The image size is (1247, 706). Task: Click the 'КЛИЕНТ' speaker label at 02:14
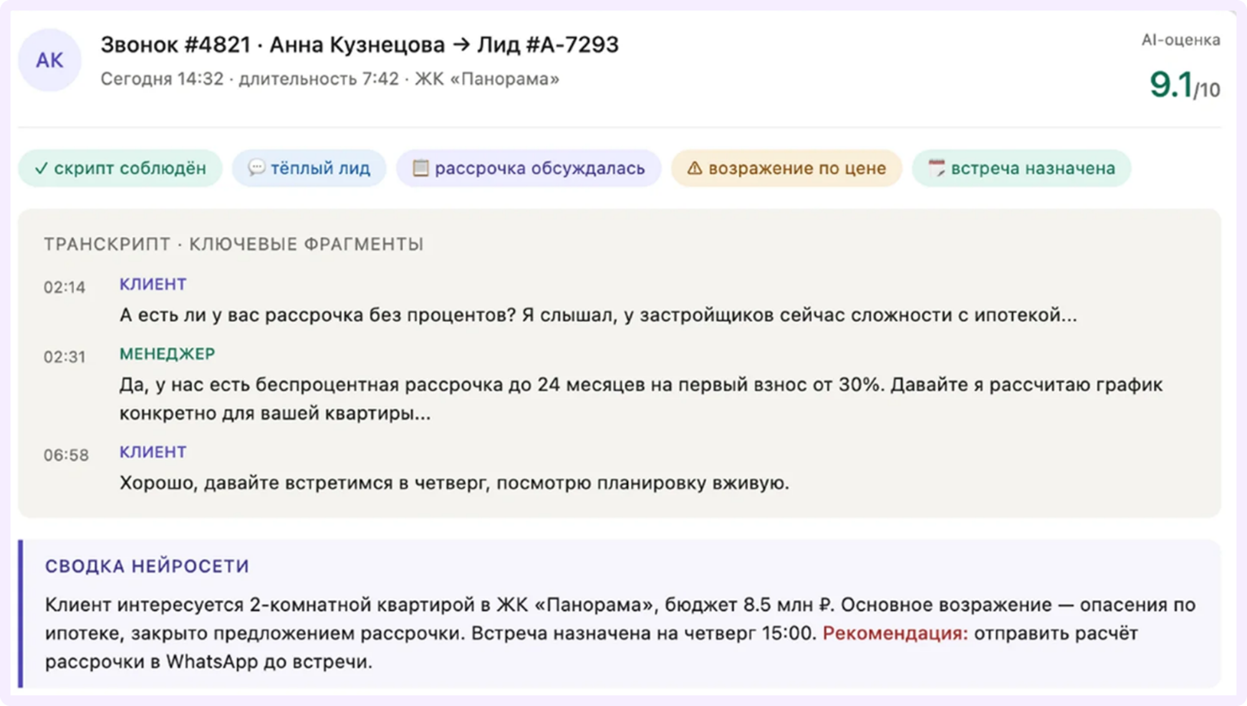pos(153,284)
